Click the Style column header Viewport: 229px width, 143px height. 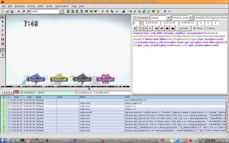46,97
